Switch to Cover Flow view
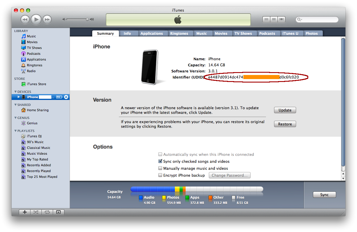The image size is (357, 232). (x=281, y=19)
